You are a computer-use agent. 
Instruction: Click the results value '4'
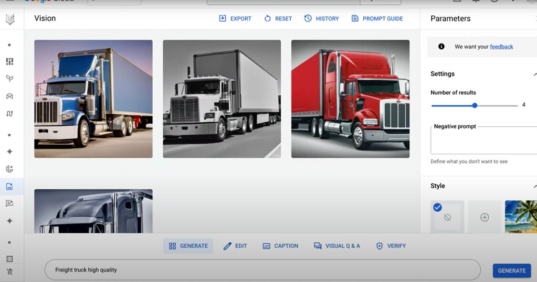(524, 105)
